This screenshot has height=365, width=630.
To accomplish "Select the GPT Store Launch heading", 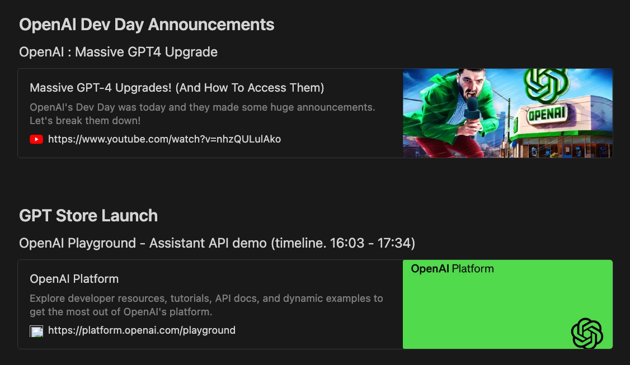I will (88, 216).
